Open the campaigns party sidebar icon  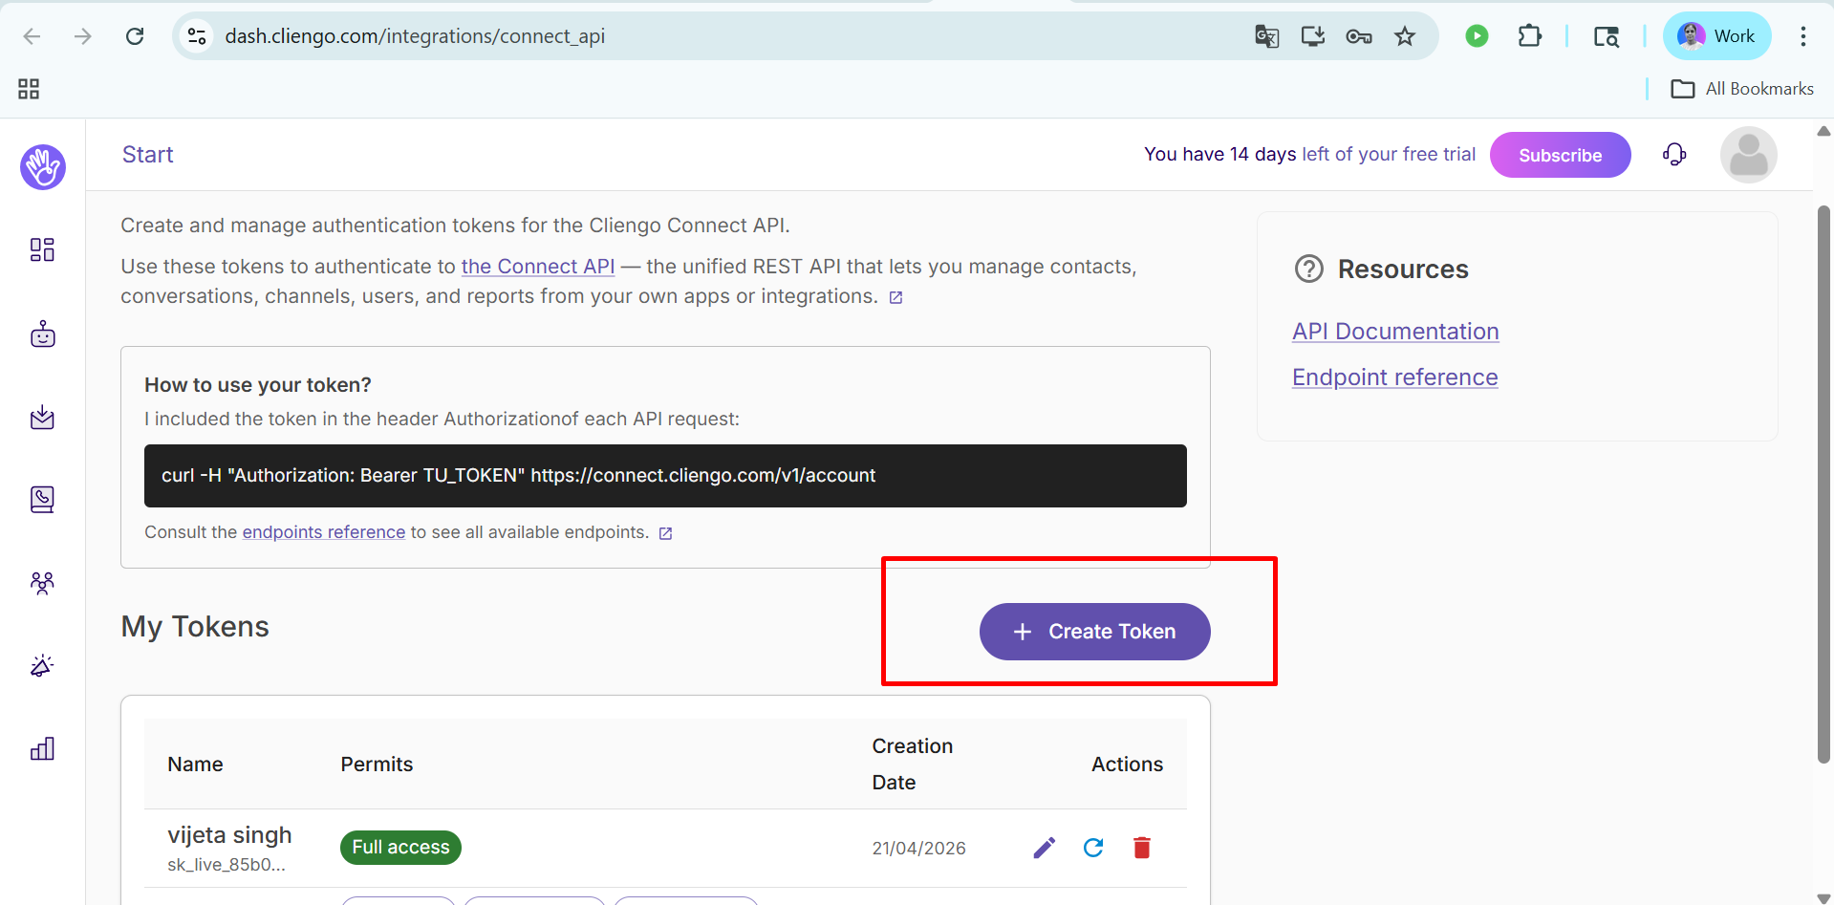(42, 665)
